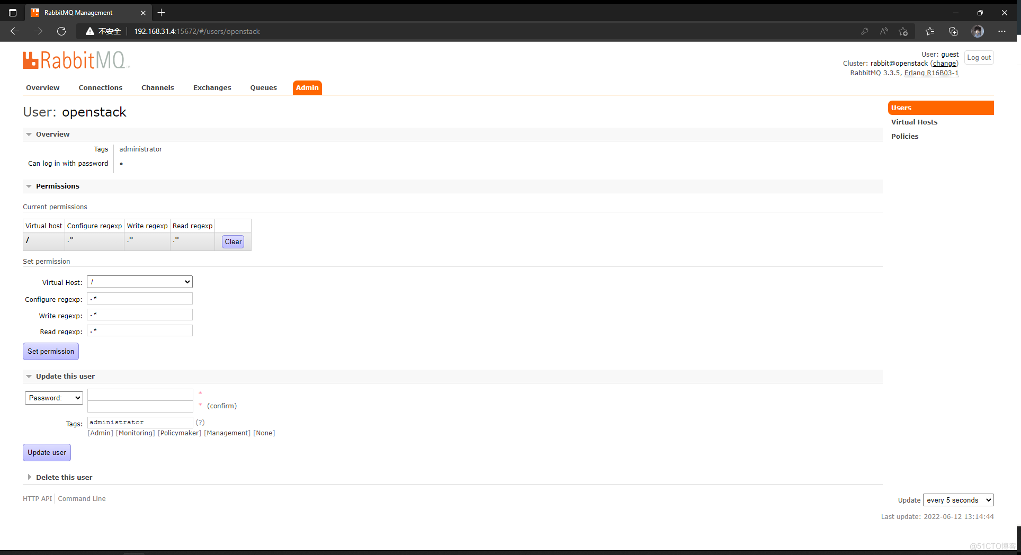Click the Write regexp input field
The height and width of the screenshot is (555, 1021).
(140, 315)
